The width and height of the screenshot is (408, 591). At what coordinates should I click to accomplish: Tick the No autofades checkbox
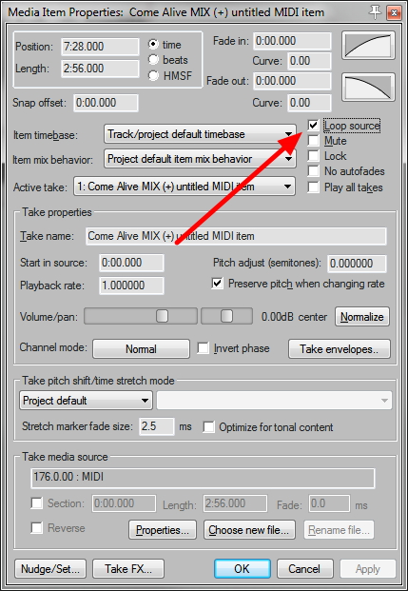point(313,171)
